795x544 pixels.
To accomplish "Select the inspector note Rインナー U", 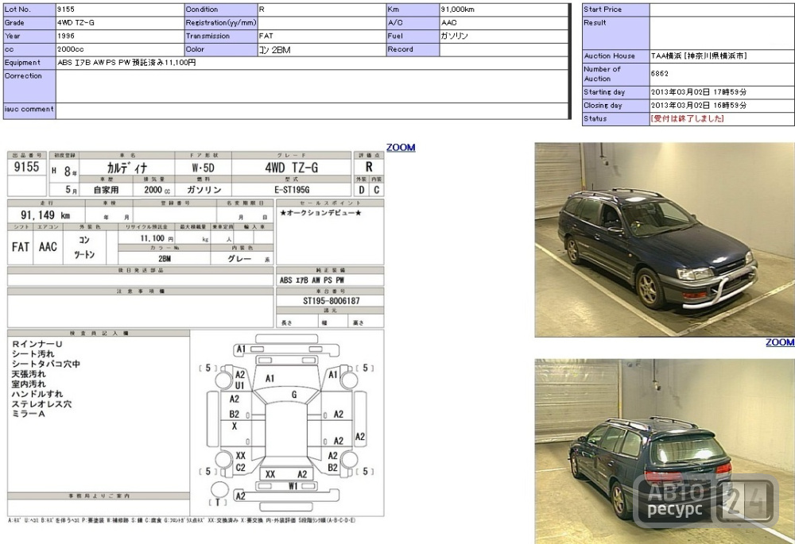I will [x=37, y=344].
